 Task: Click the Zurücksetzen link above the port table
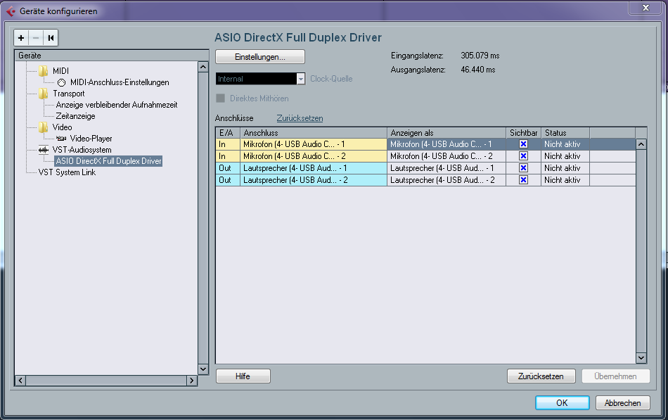[300, 118]
